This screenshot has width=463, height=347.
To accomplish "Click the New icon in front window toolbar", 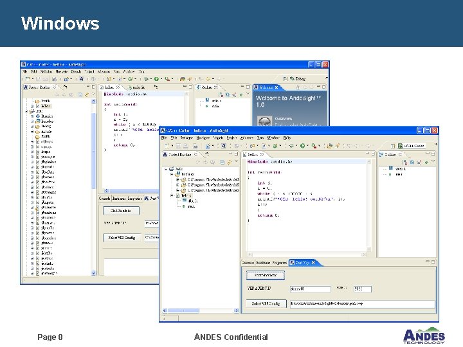I will 167,146.
